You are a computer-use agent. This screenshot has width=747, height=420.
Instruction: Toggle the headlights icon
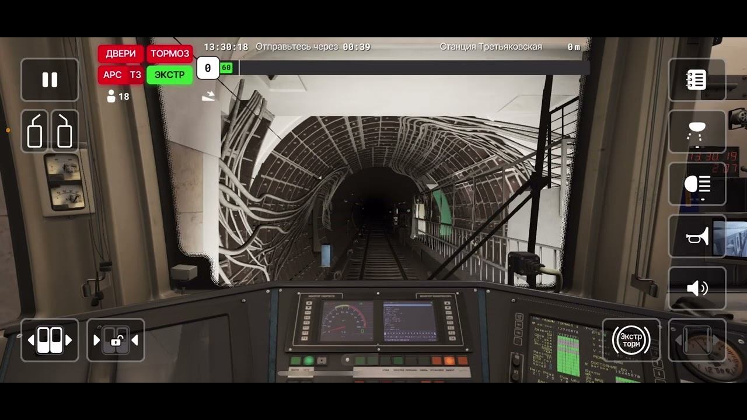click(697, 184)
